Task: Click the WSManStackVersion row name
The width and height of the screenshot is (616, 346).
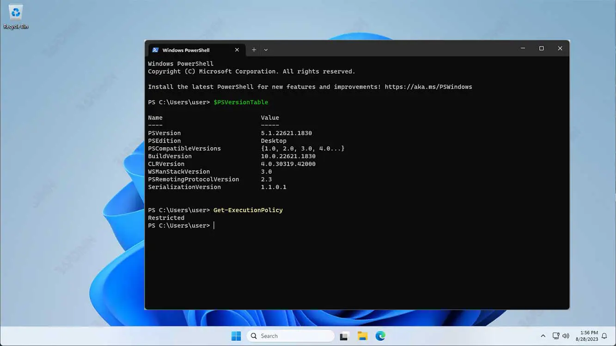Action: (179, 172)
